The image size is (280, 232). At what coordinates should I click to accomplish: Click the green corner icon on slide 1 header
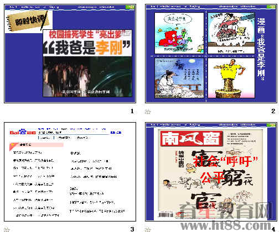click(130, 7)
